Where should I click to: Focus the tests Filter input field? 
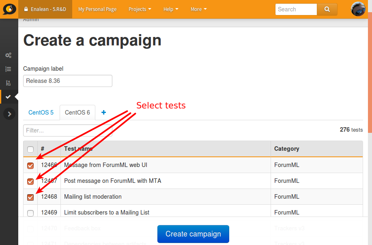point(68,130)
